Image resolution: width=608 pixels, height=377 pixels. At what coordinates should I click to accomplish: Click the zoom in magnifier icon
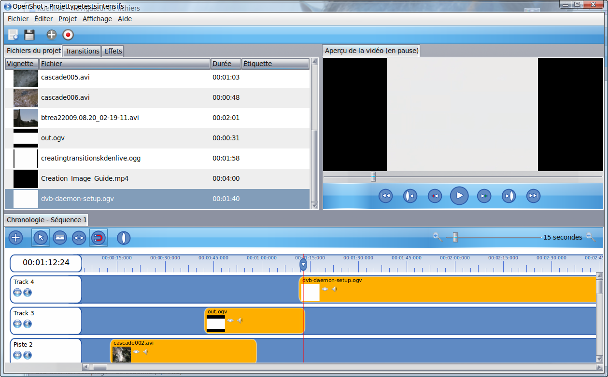point(438,237)
